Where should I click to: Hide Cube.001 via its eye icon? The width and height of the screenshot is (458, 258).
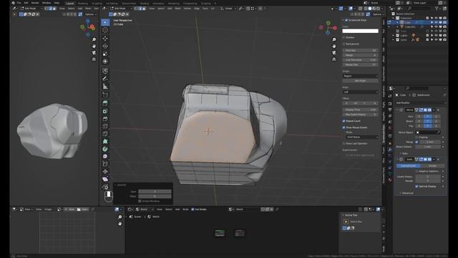pos(436,27)
